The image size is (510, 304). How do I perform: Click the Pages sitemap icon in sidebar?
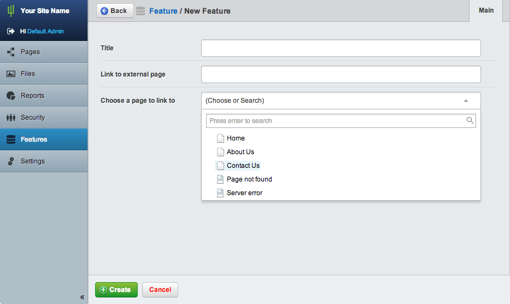coord(10,52)
